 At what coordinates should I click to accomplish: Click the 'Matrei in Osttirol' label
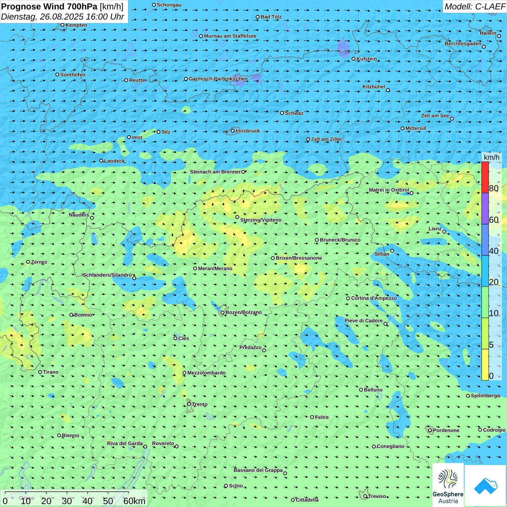[389, 190]
